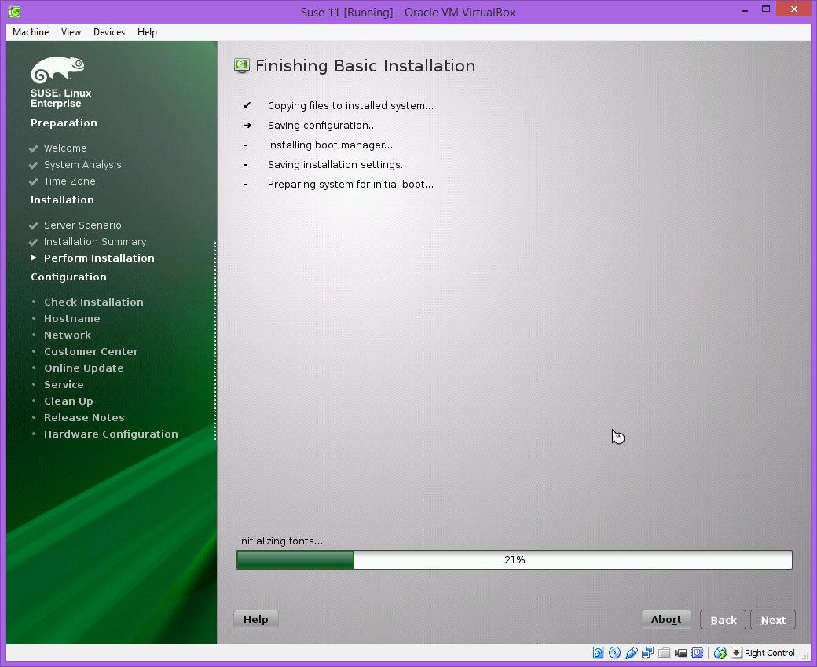
Task: Click the VirtualBox window title icon
Action: [14, 12]
